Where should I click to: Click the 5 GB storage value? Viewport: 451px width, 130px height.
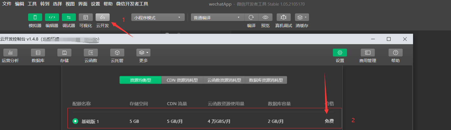134,121
